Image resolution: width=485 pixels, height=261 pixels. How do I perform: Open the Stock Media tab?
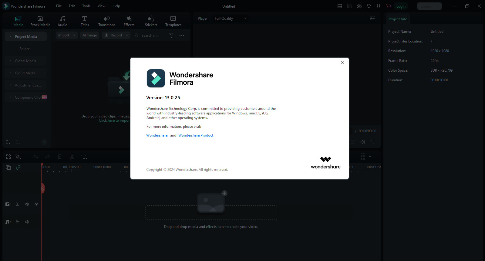click(40, 21)
